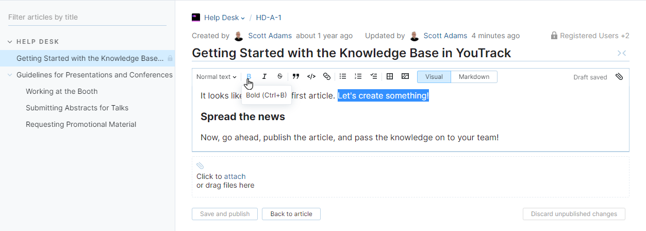Insert an image into the article
This screenshot has height=231, width=646.
405,77
